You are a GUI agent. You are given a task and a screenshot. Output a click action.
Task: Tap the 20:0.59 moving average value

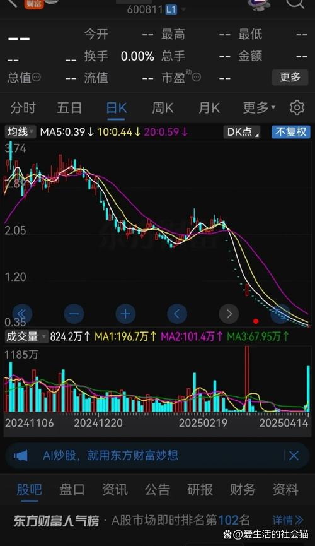(x=166, y=132)
